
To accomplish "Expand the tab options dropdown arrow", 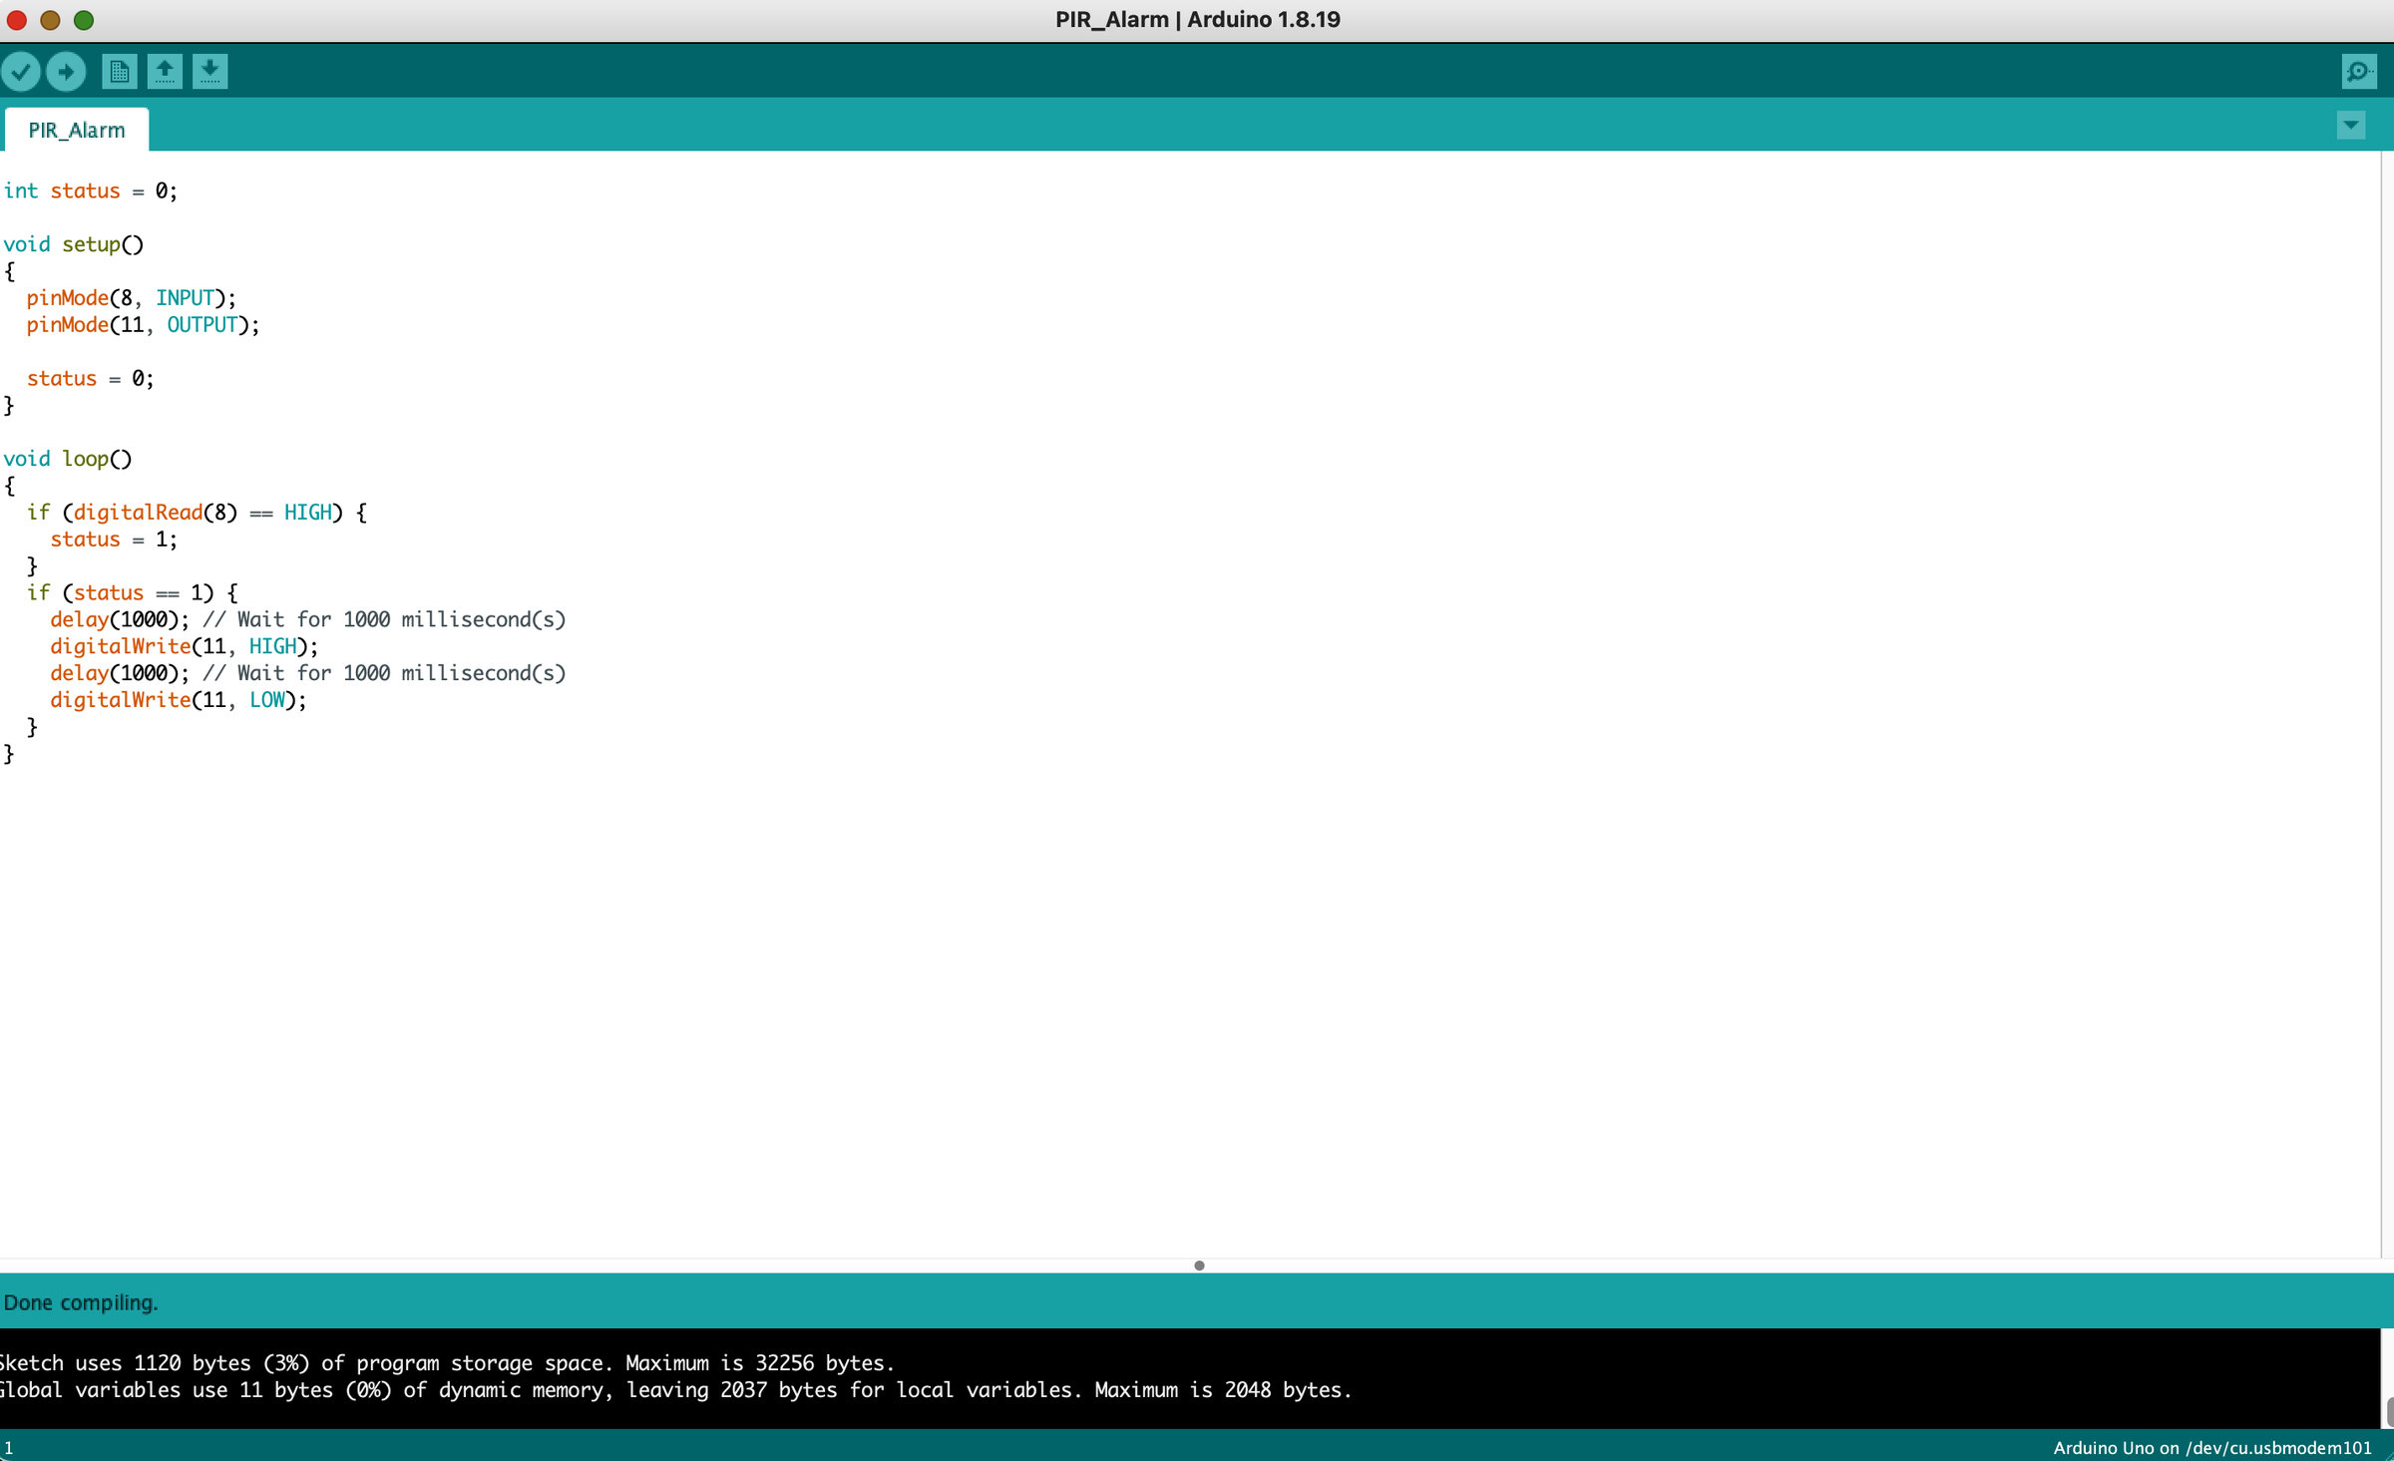I will click(2350, 126).
